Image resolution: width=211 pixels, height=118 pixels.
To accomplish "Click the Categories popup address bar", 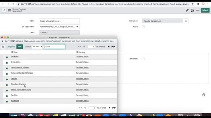I will click(x=59, y=41).
